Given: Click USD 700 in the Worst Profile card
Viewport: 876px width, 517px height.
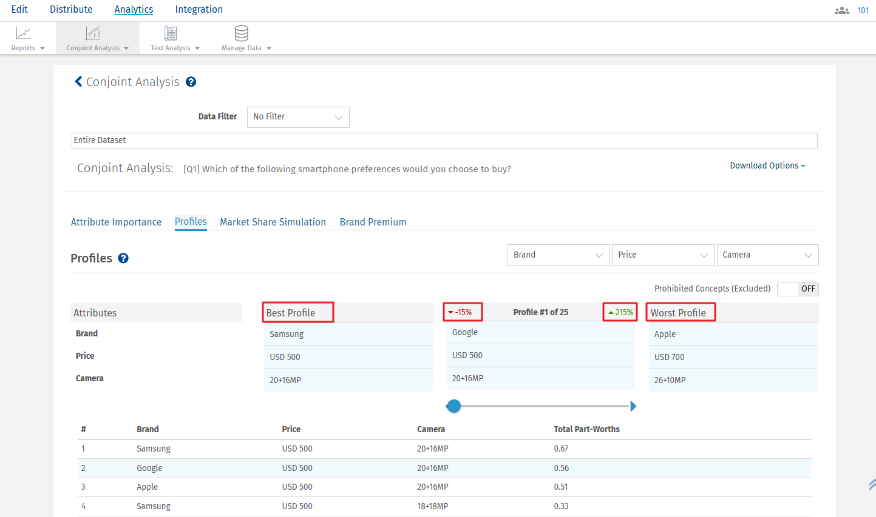Looking at the screenshot, I should click(x=669, y=357).
